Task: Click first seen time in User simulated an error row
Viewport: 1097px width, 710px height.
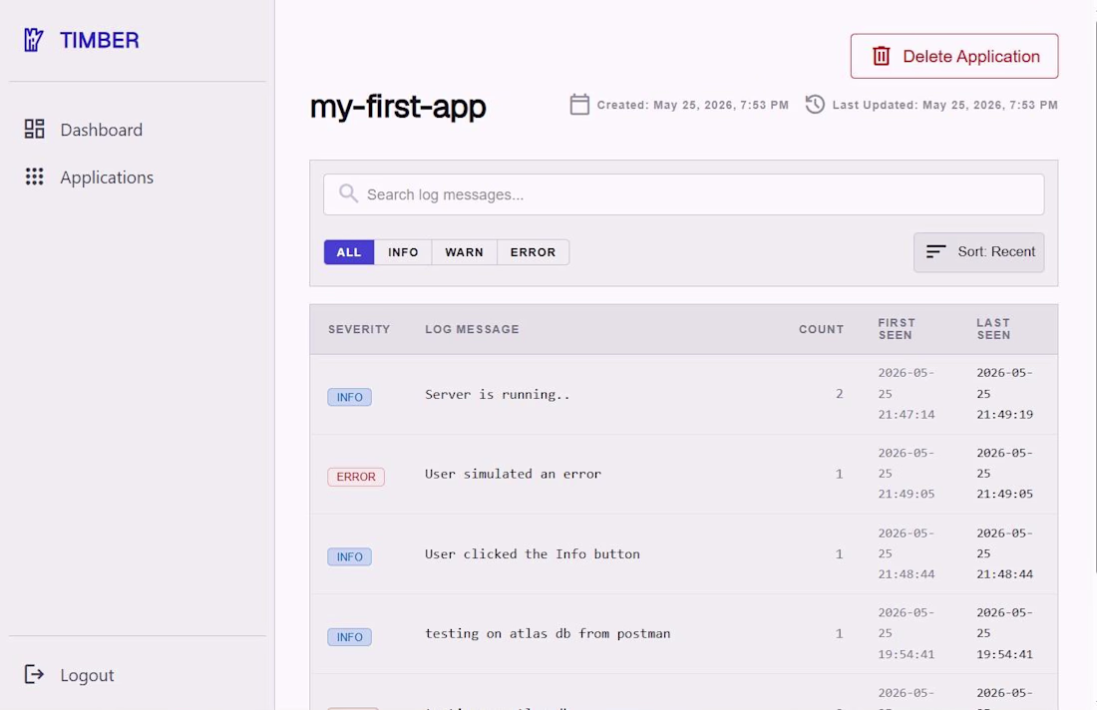Action: [906, 474]
